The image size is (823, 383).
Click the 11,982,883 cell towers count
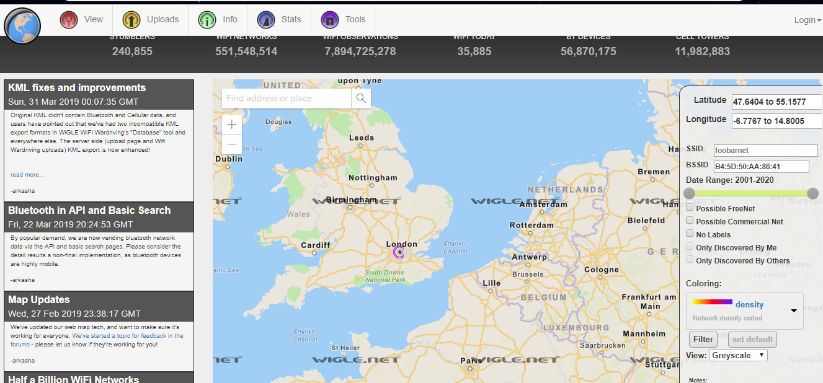pos(703,51)
